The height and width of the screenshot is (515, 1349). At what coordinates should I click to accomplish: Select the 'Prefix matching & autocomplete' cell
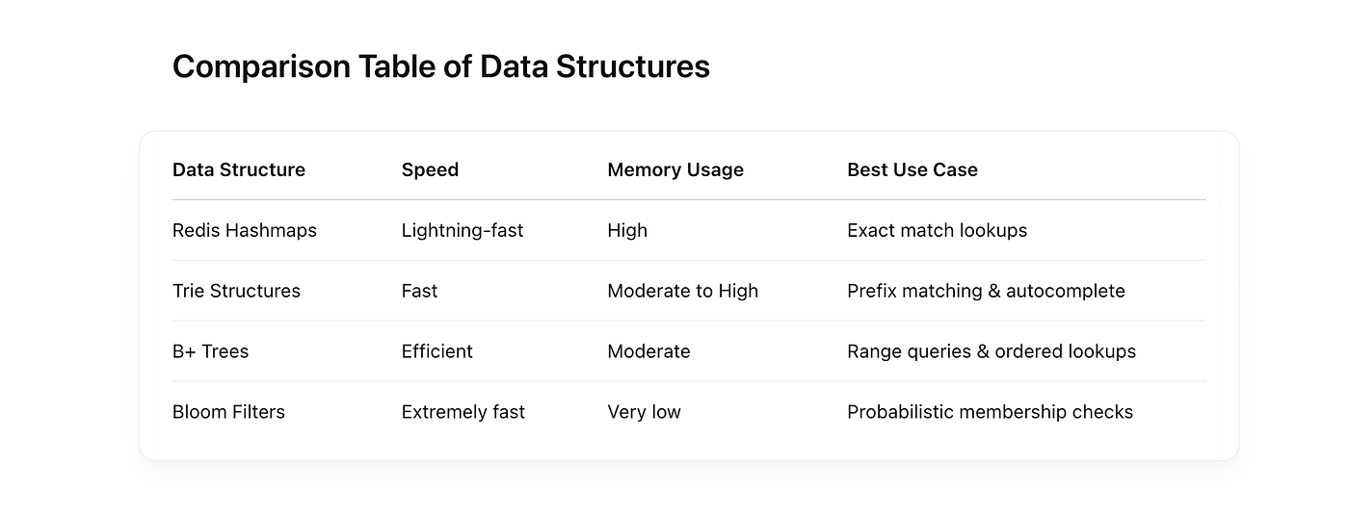tap(986, 292)
